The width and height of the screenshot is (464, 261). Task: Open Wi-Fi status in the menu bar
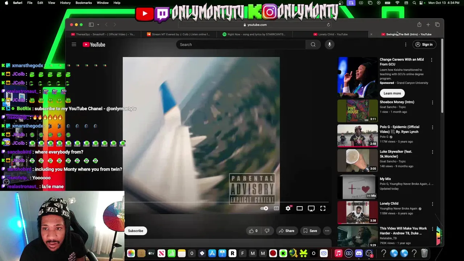[397, 3]
